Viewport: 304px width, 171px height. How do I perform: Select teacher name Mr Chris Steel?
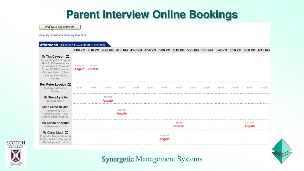(53, 133)
